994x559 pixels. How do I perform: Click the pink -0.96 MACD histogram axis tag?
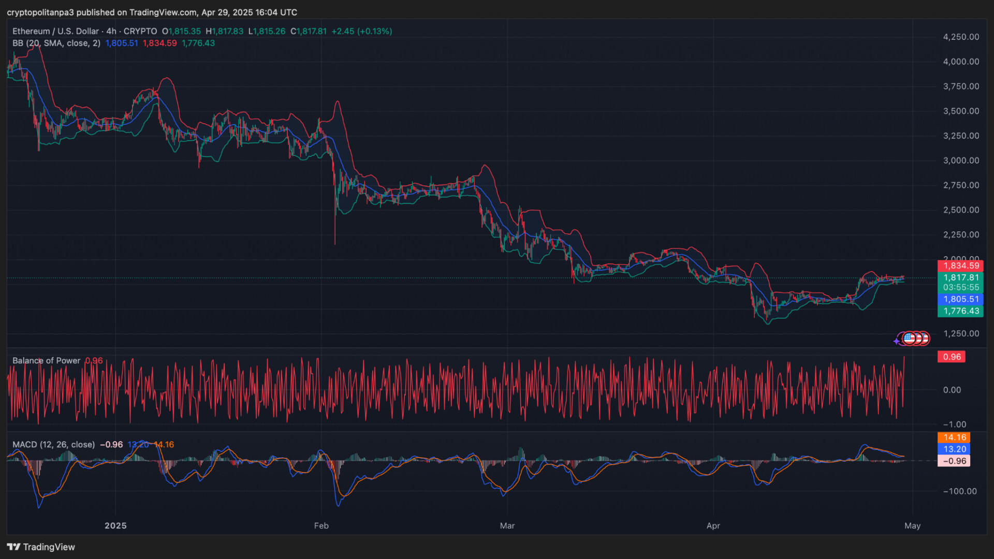(x=954, y=461)
